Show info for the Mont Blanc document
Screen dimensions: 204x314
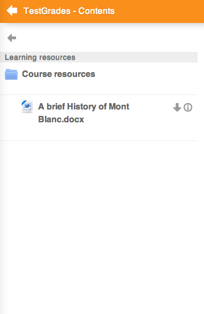tap(188, 107)
